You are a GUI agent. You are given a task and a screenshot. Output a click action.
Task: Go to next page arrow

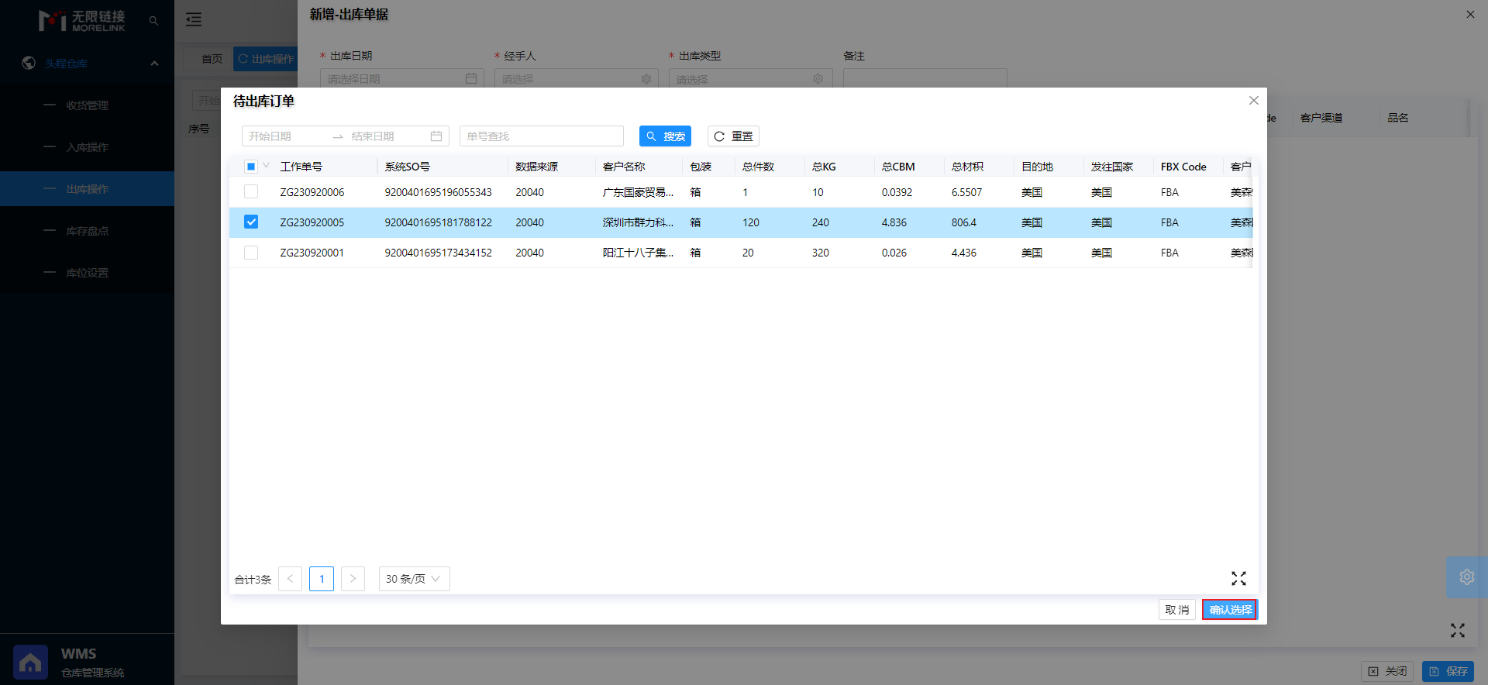click(x=353, y=579)
